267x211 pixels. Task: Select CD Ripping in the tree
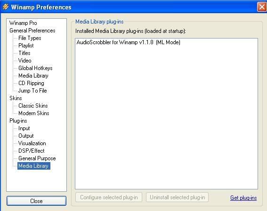point(32,83)
